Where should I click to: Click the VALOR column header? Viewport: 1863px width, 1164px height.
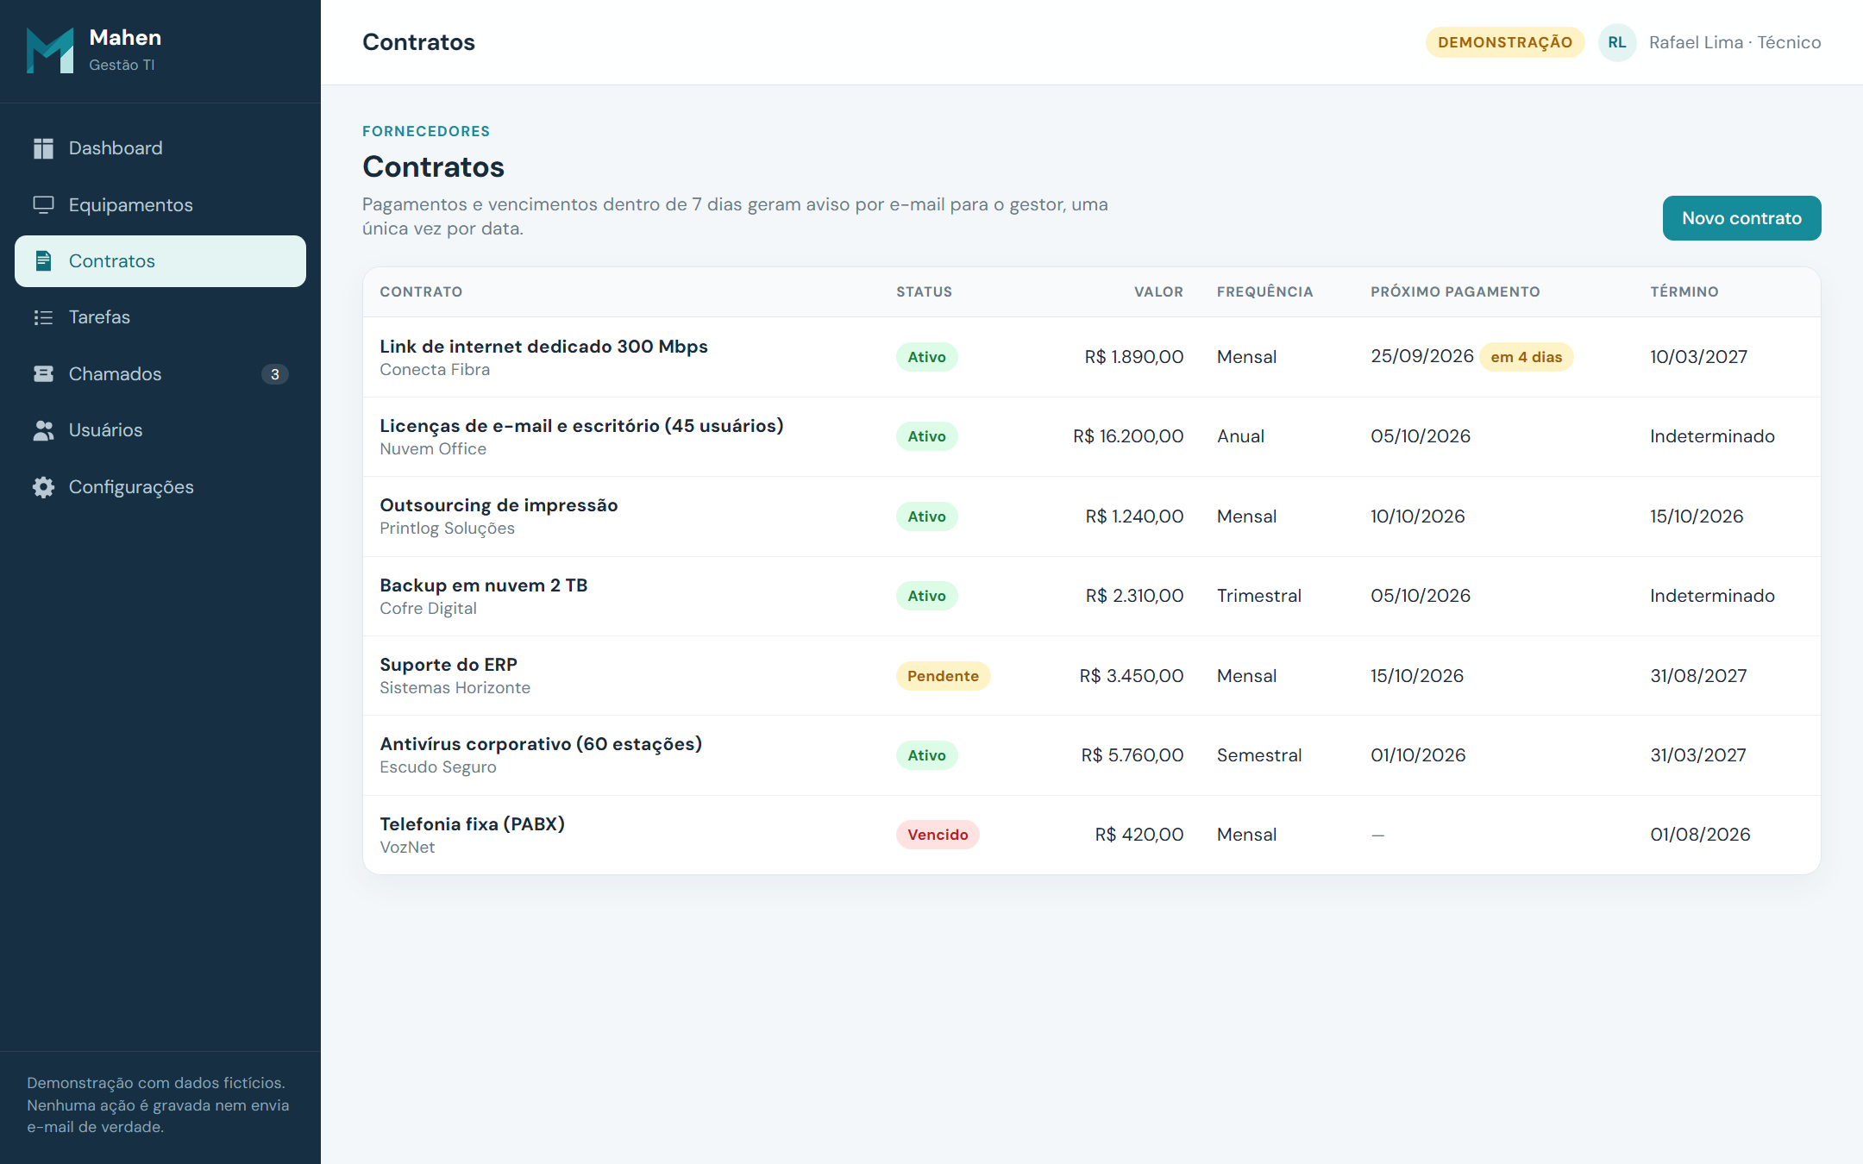click(1158, 291)
